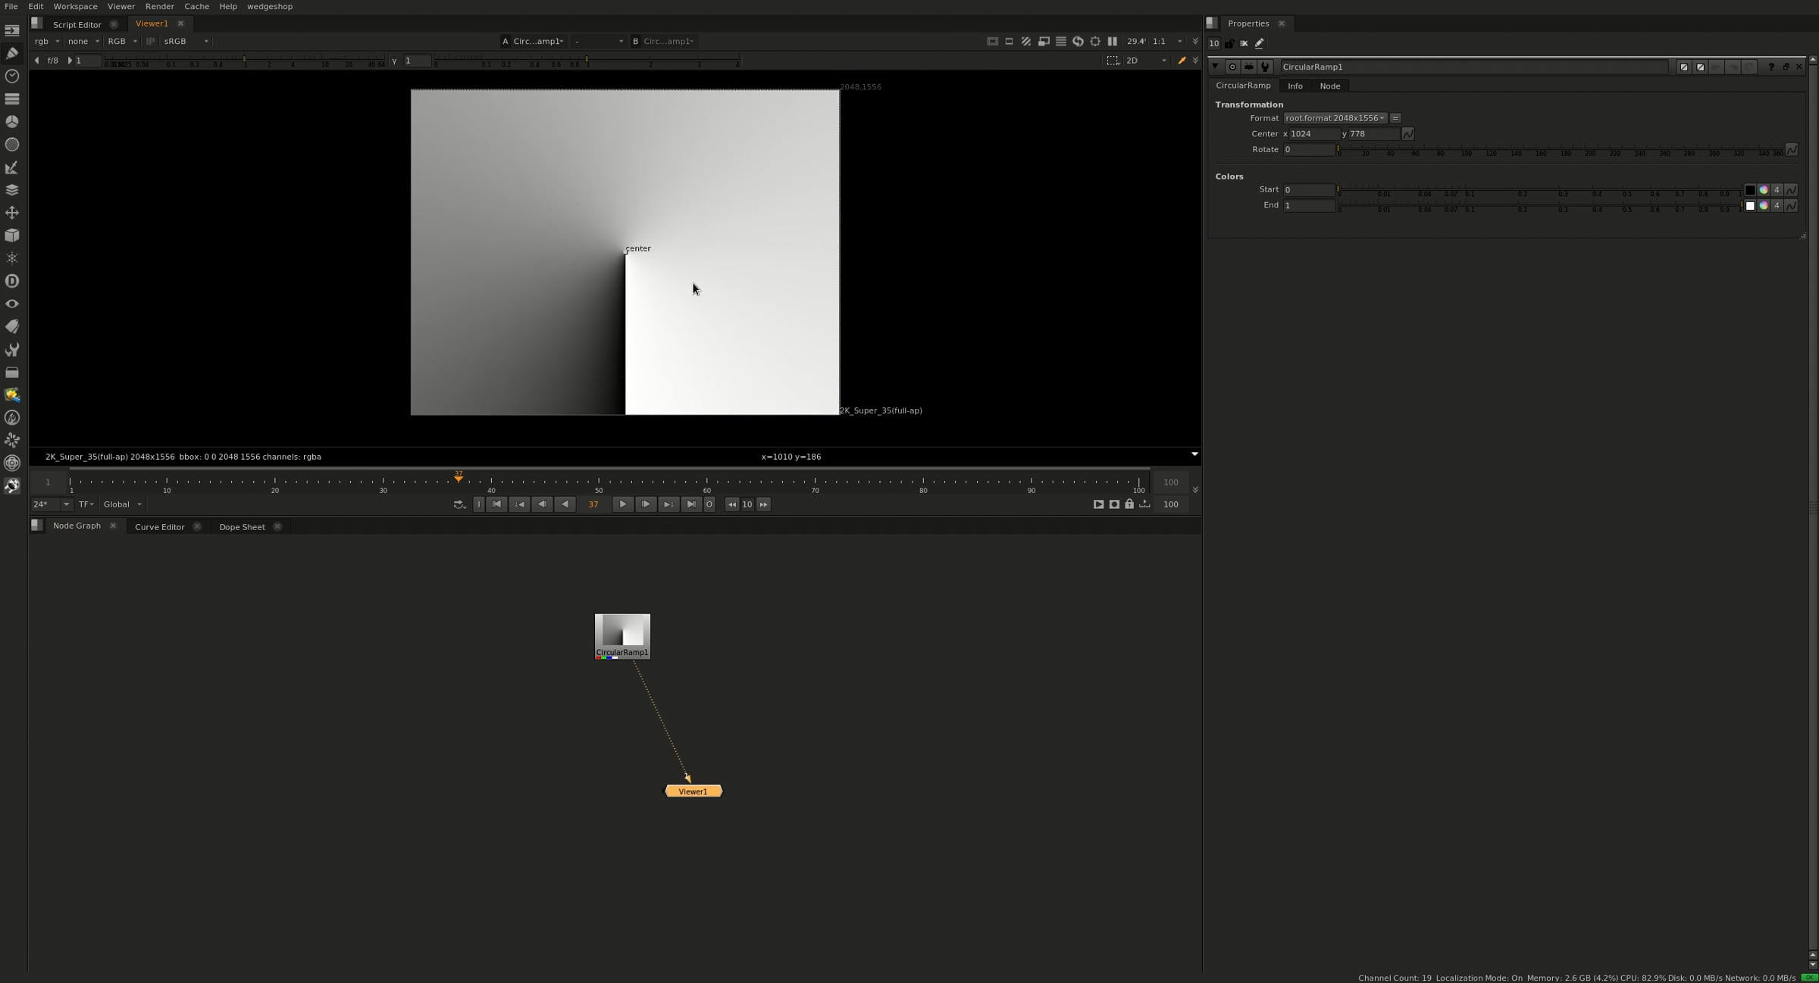Select the CircularRamp1 node in Node Graph
This screenshot has width=1819, height=983.
(x=622, y=636)
